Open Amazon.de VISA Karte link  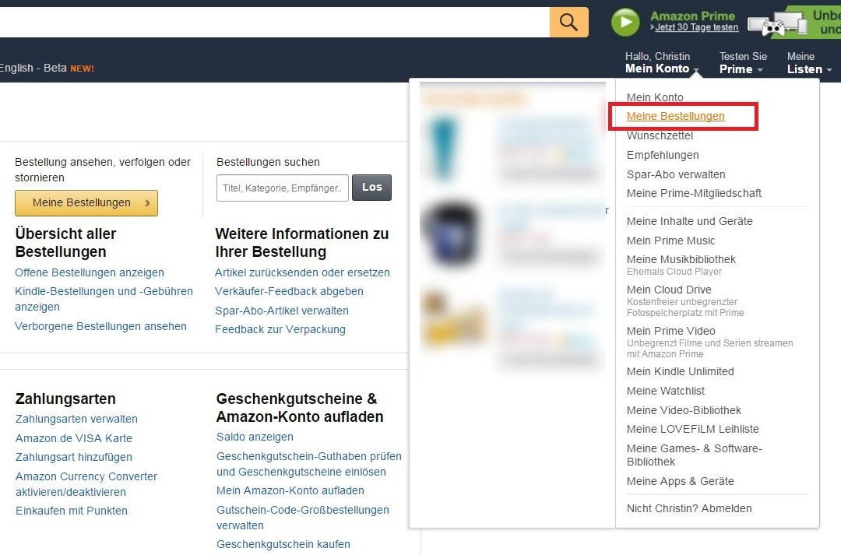click(74, 438)
